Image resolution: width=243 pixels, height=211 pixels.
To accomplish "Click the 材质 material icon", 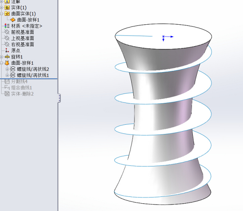I will [x=7, y=26].
